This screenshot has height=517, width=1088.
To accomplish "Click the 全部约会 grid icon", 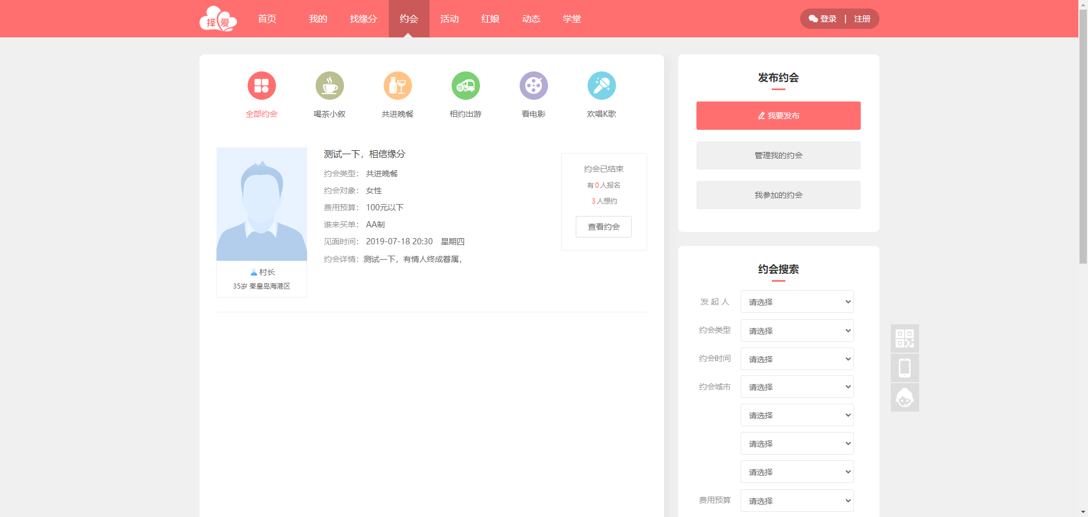I will (261, 86).
